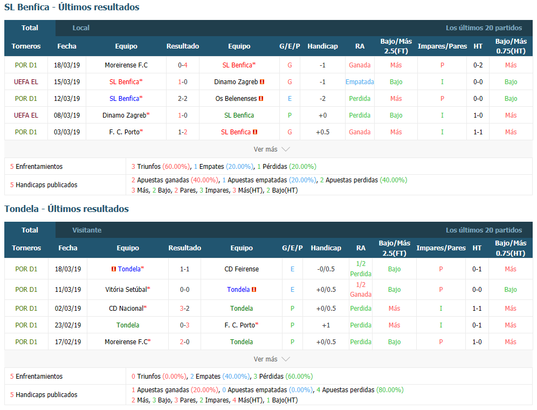Click UEFA EL tournament in the 08/03/19 row
537x410 pixels.
(26, 115)
